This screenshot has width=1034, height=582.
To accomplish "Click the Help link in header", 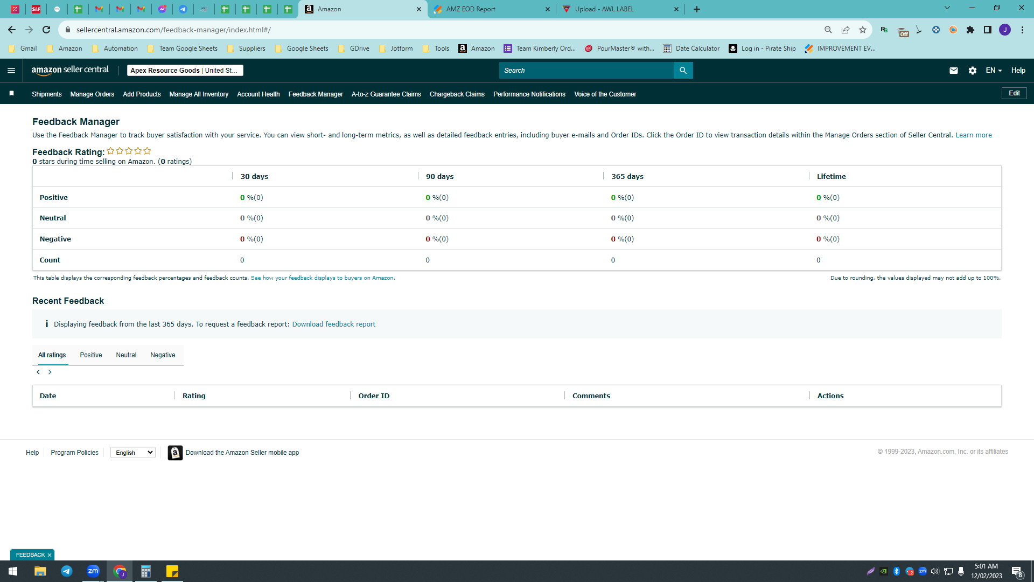I will (x=1018, y=71).
